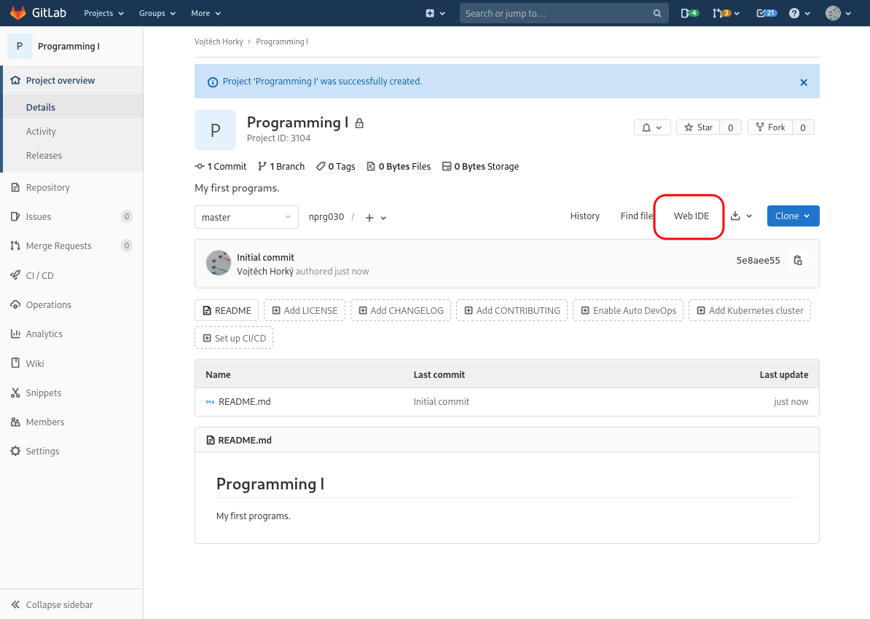Expand the add file plus dropdown
870x619 pixels.
375,218
